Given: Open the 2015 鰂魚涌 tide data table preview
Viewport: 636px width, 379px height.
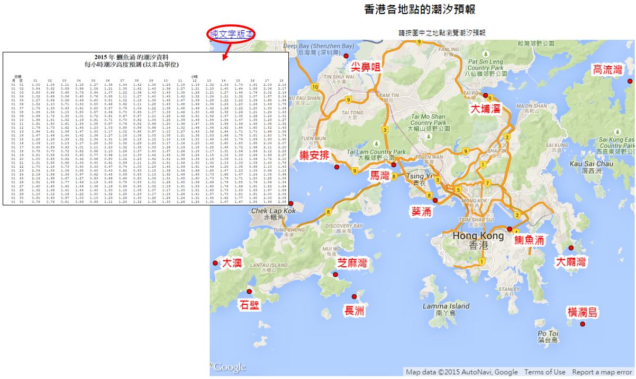Looking at the screenshot, I should (x=146, y=129).
